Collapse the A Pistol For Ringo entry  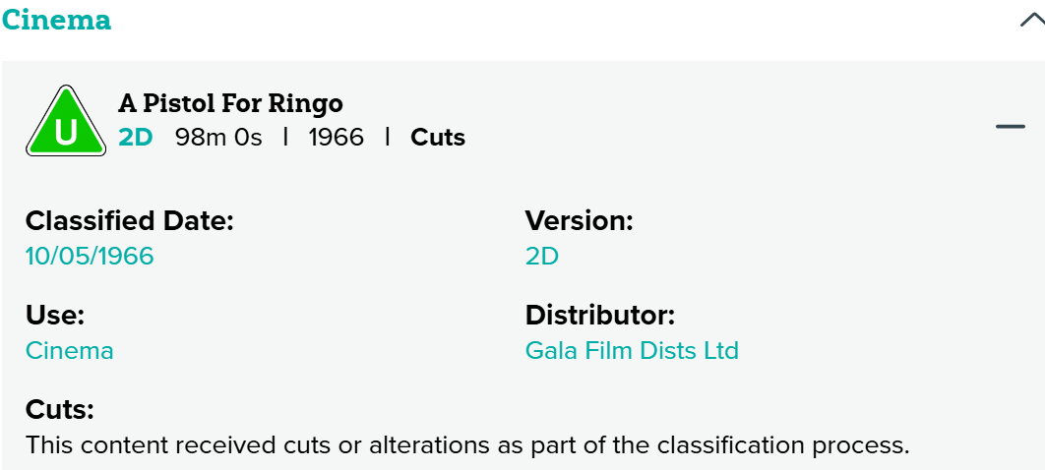point(1010,127)
